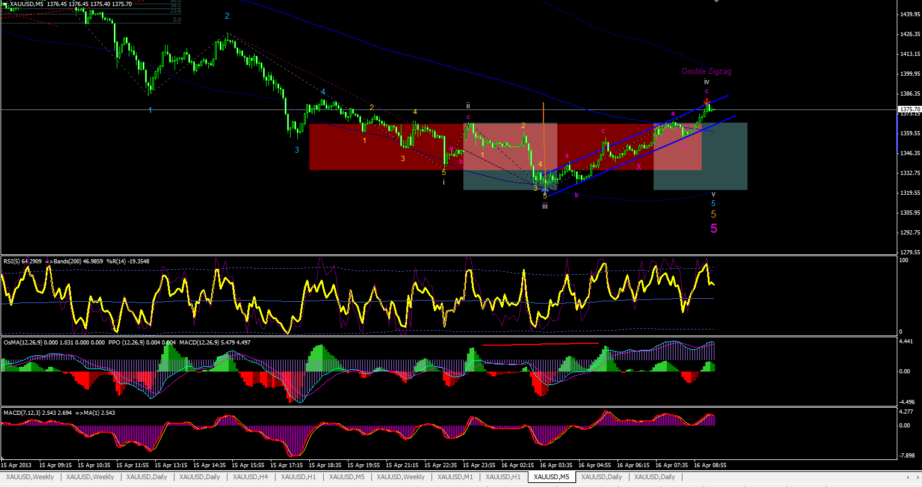This screenshot has height=487, width=922.
Task: Click the 1319.55 price axis level
Action: (x=909, y=192)
